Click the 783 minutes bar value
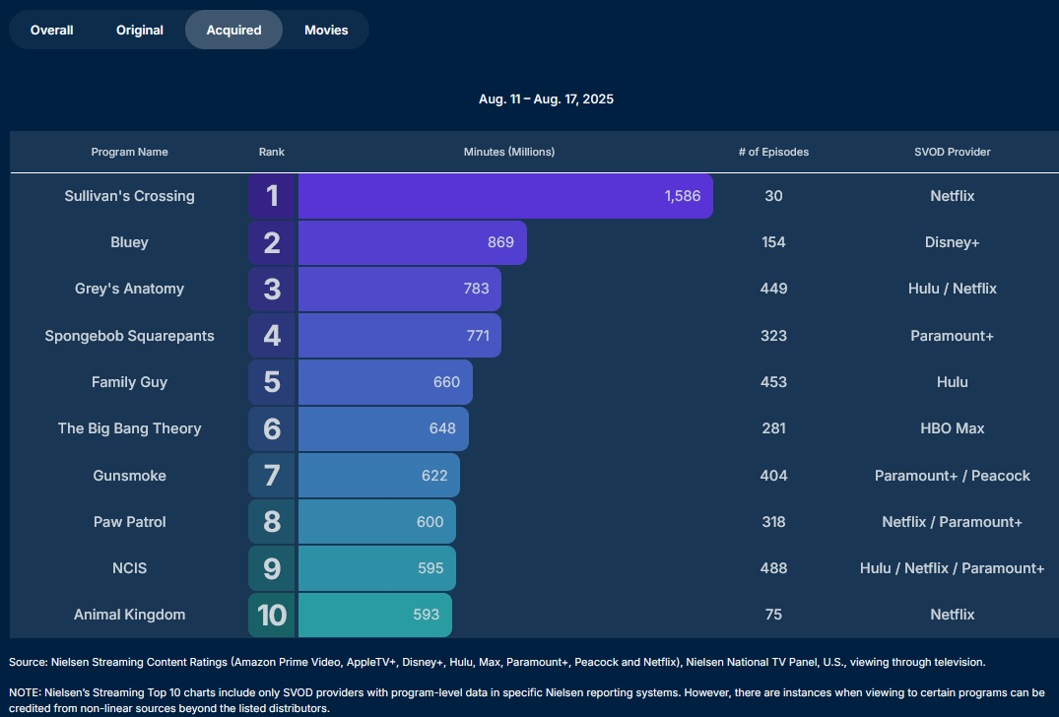 point(476,289)
